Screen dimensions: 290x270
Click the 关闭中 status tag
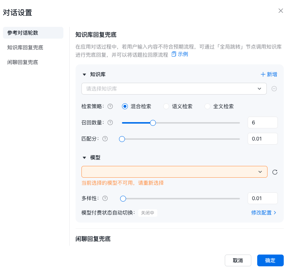click(148, 213)
